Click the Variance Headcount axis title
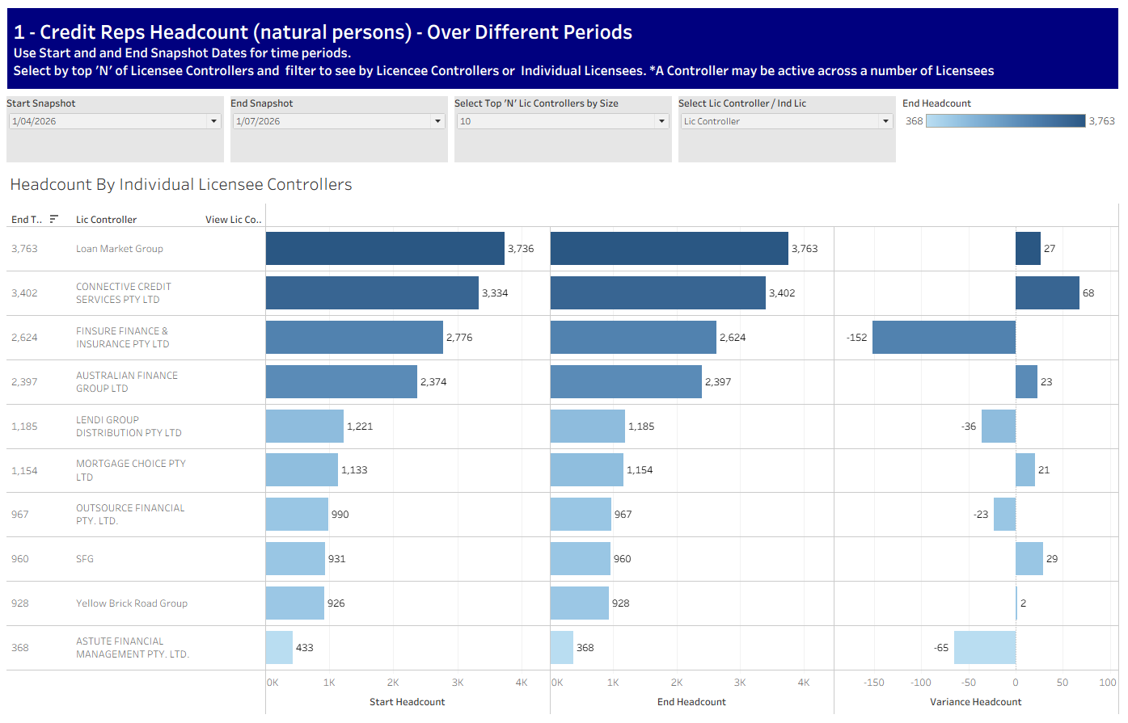Image resolution: width=1128 pixels, height=723 pixels. [x=976, y=702]
